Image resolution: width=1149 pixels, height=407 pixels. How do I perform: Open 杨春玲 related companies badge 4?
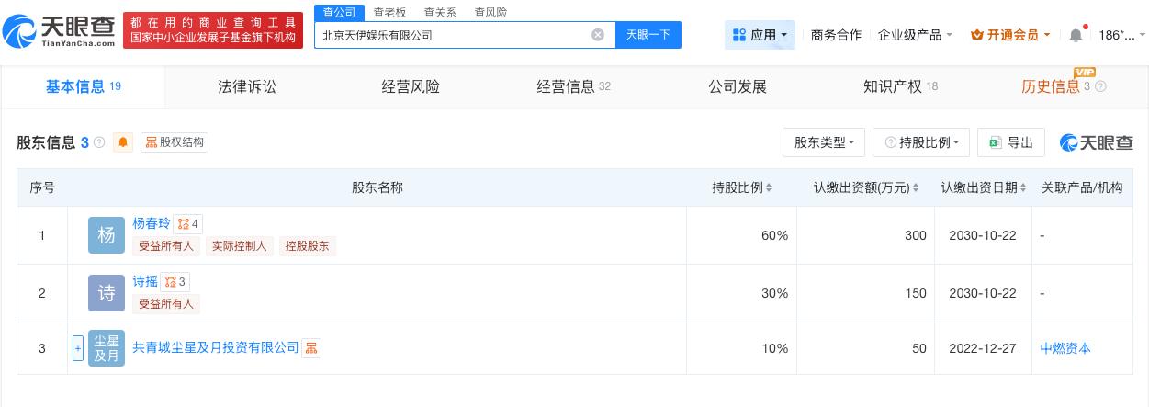click(187, 223)
